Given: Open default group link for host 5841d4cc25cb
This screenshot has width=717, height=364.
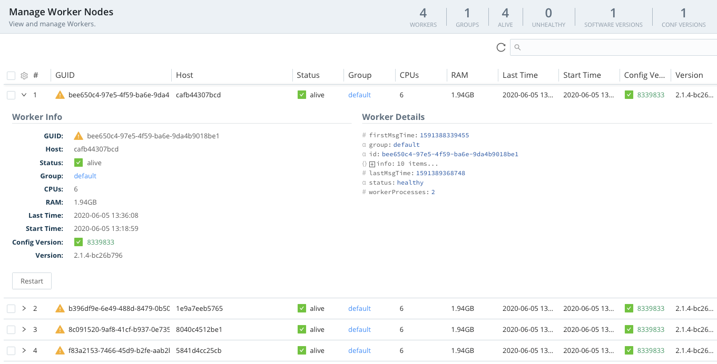Looking at the screenshot, I should pyautogui.click(x=359, y=351).
